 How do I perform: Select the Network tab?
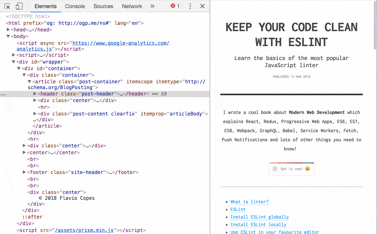(132, 6)
